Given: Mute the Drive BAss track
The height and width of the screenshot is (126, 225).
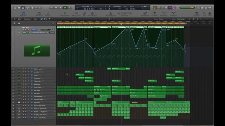Looking at the screenshot, I should (x=24, y=87).
